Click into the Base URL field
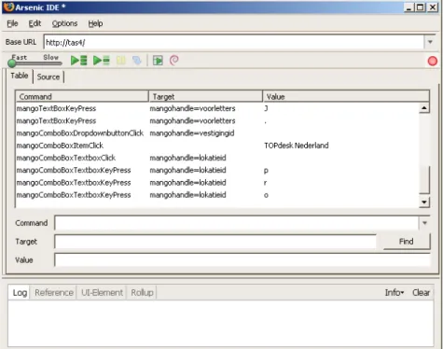 (x=234, y=42)
